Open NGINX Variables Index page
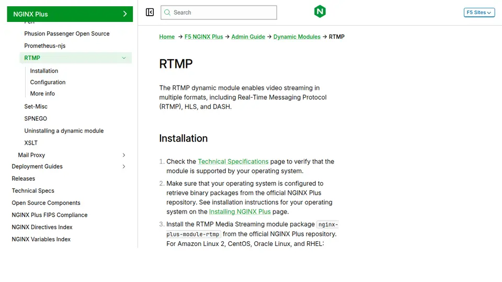502x282 pixels. pos(41,240)
